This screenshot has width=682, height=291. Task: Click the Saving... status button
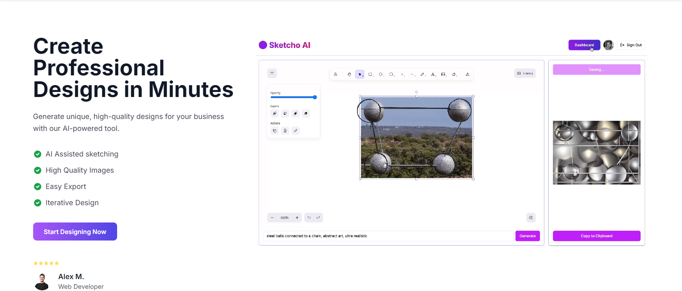pyautogui.click(x=597, y=70)
